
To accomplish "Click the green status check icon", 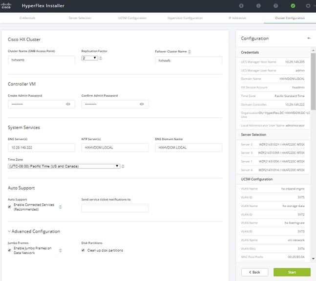I will (x=293, y=6).
